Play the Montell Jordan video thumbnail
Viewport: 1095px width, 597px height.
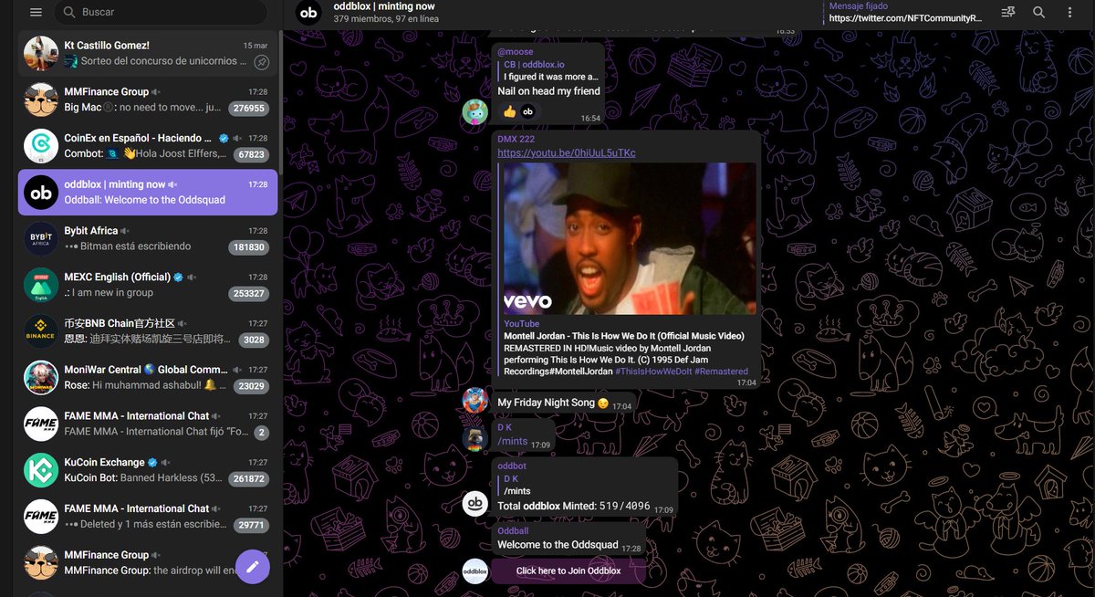(x=630, y=238)
